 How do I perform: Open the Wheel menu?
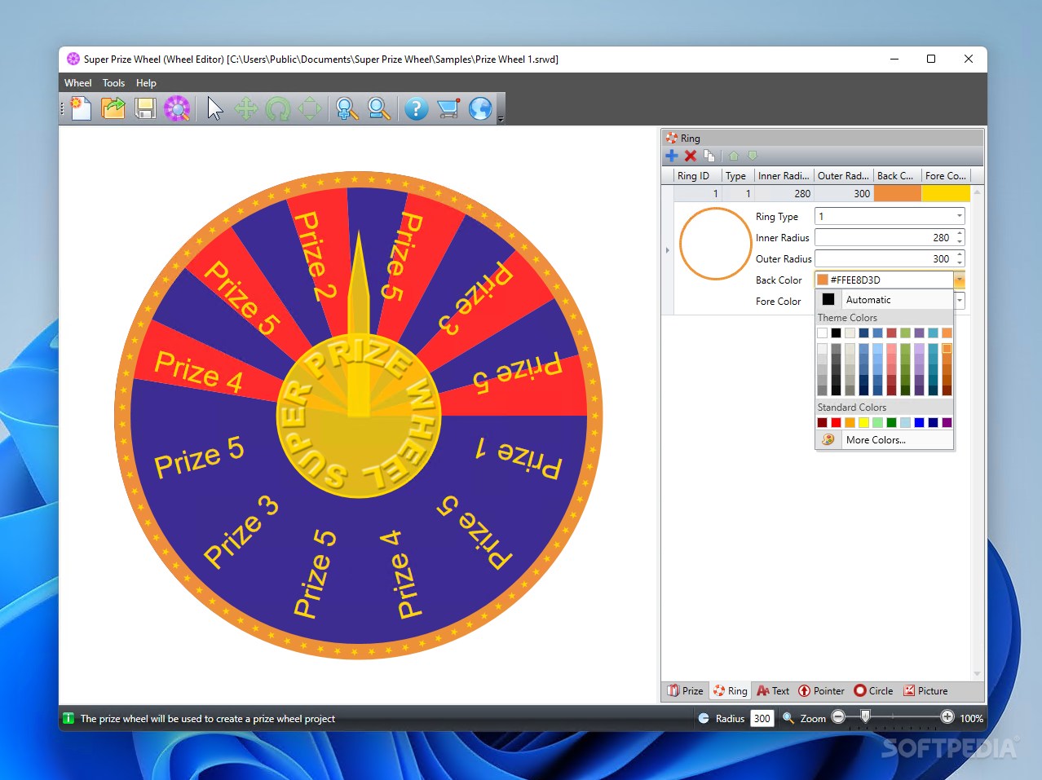click(x=78, y=83)
